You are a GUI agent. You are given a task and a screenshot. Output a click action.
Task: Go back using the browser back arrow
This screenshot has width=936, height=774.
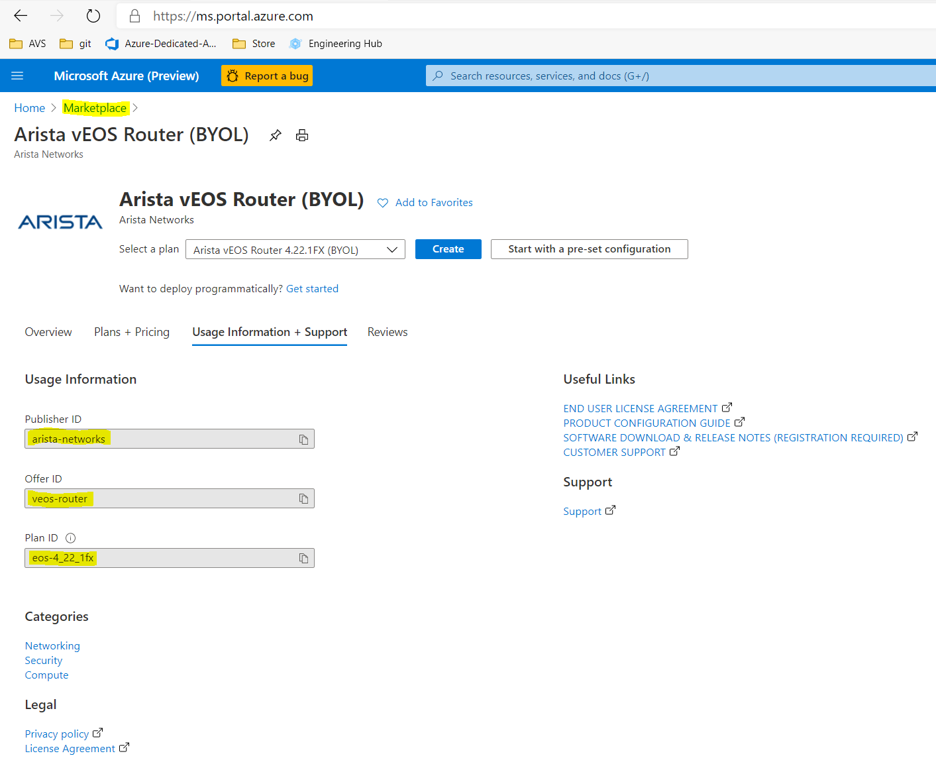[21, 16]
